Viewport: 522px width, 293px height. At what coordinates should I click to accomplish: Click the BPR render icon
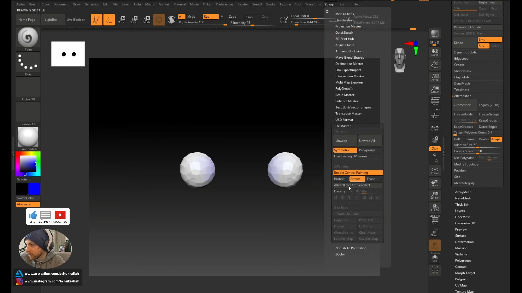435,34
